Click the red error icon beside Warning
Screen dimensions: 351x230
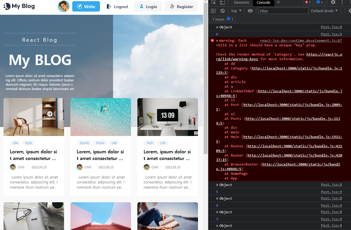212,41
